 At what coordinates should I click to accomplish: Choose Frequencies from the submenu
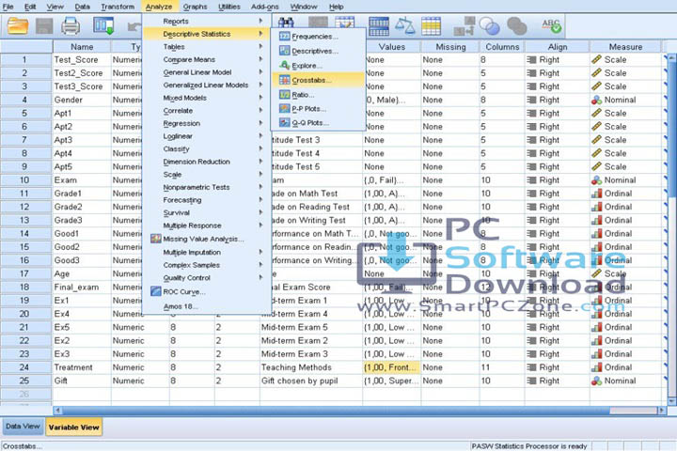pos(318,37)
